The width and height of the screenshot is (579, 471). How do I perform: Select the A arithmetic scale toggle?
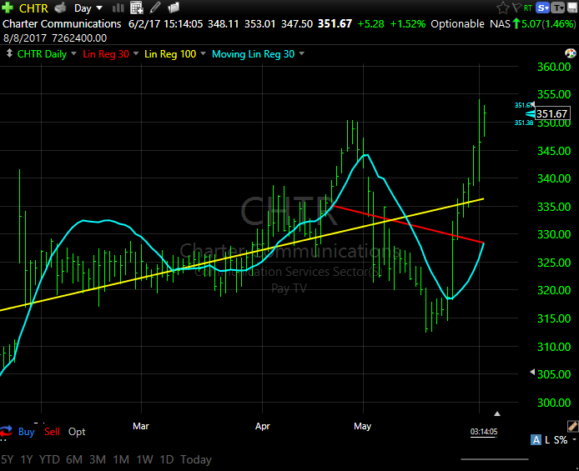point(536,439)
